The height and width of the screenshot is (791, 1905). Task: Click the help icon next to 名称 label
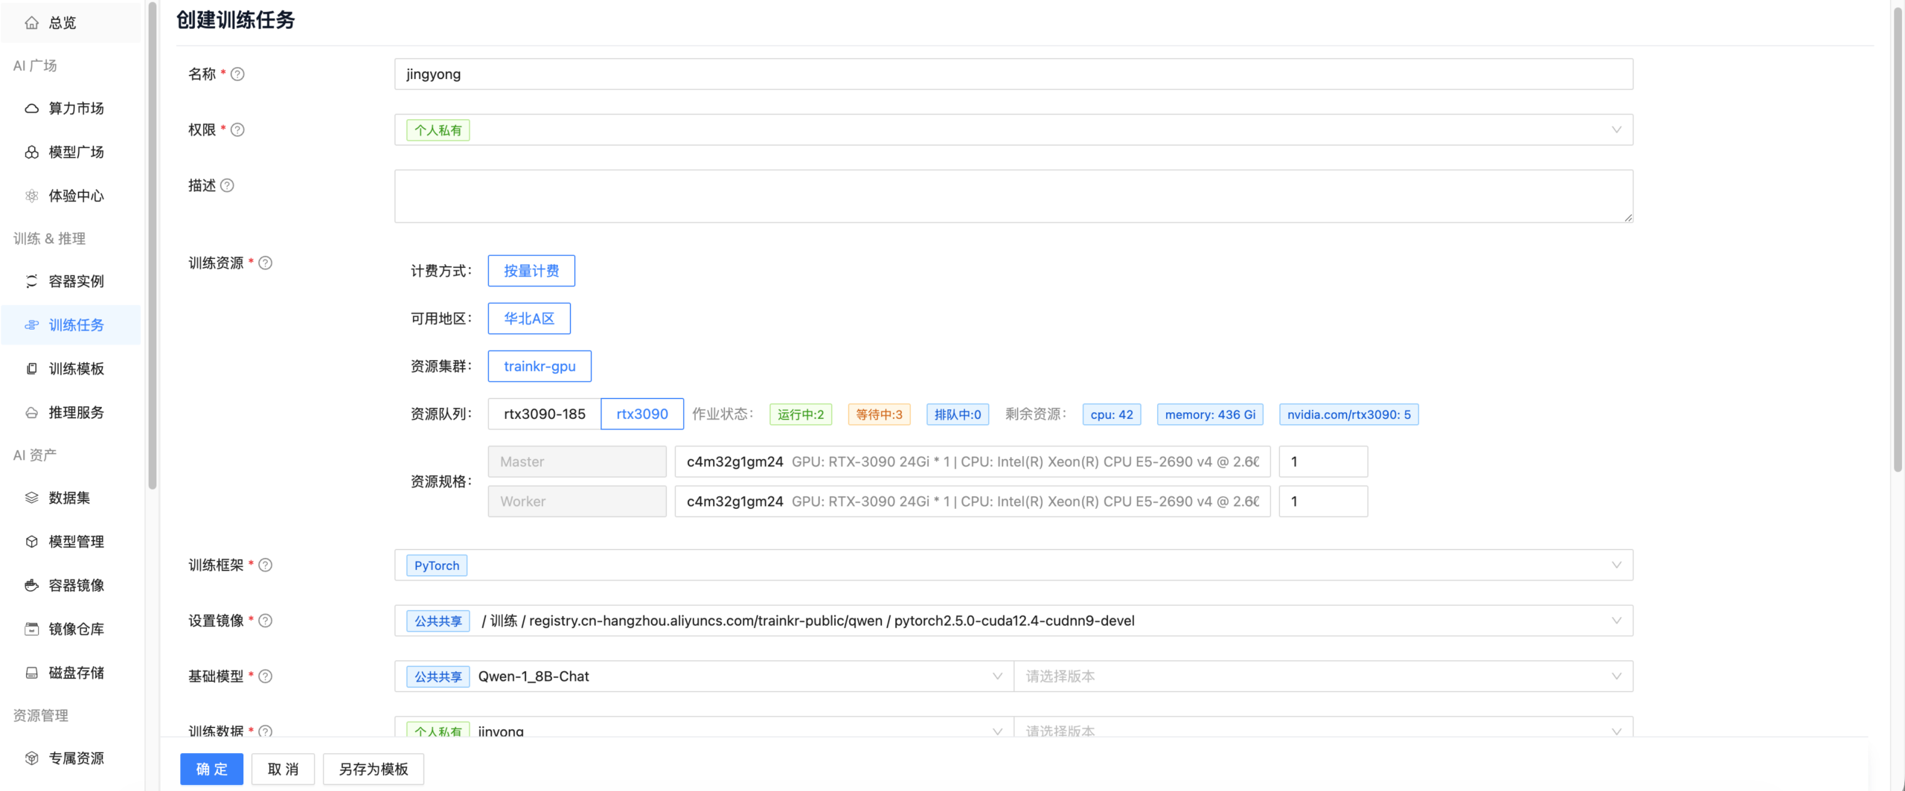point(237,74)
